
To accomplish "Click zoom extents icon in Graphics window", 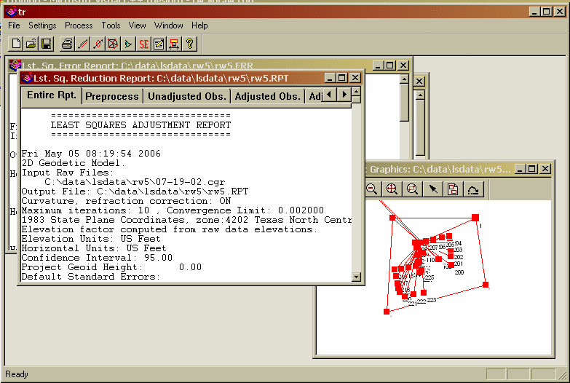I will pos(392,189).
